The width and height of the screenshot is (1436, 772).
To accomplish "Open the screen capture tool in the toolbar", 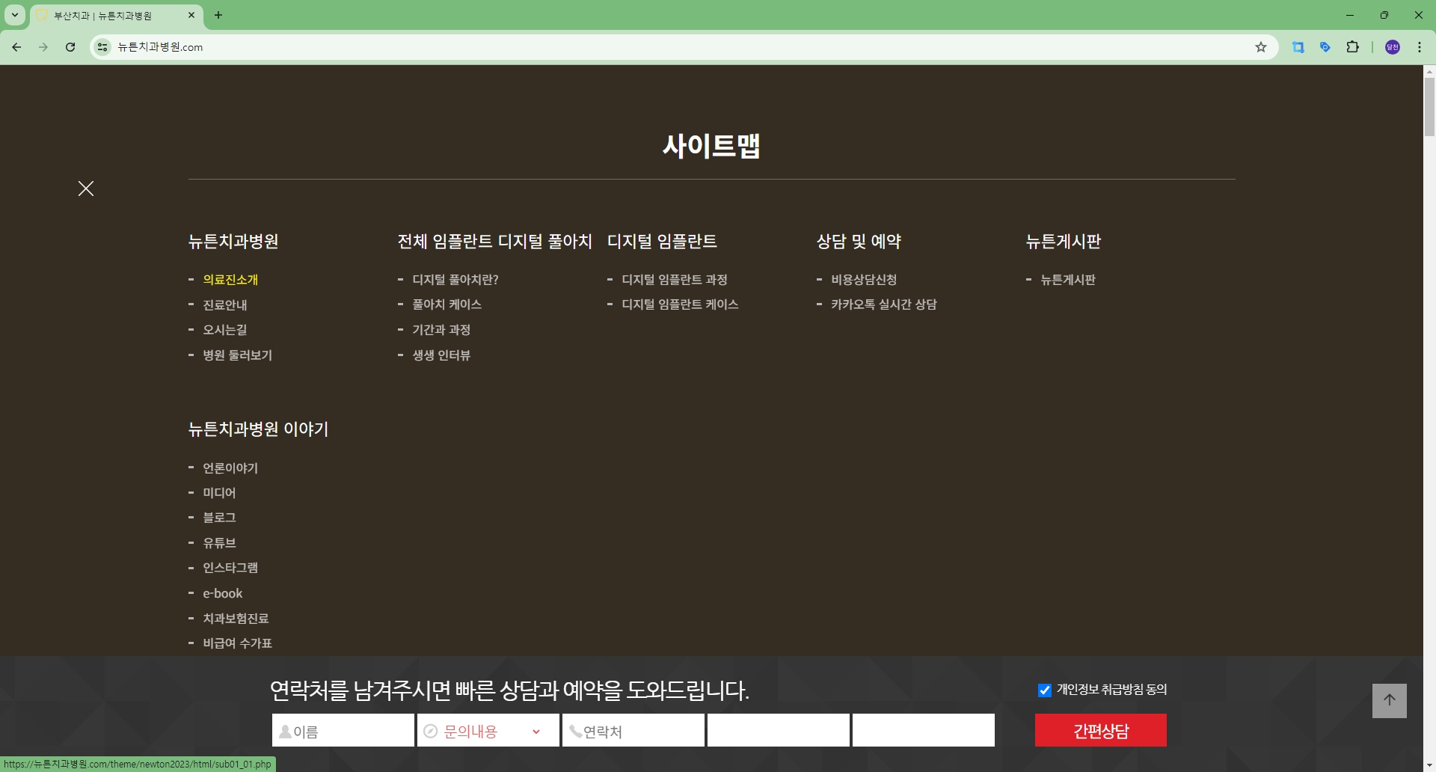I will 1299,46.
